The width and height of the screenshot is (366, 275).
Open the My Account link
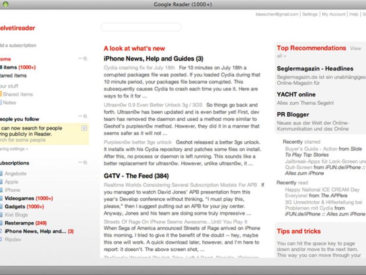point(333,14)
